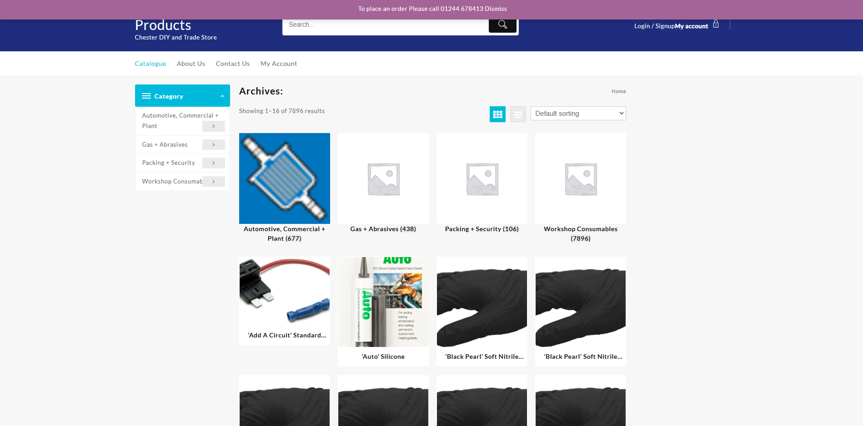
Task: Click the Home breadcrumb link
Action: [x=618, y=92]
